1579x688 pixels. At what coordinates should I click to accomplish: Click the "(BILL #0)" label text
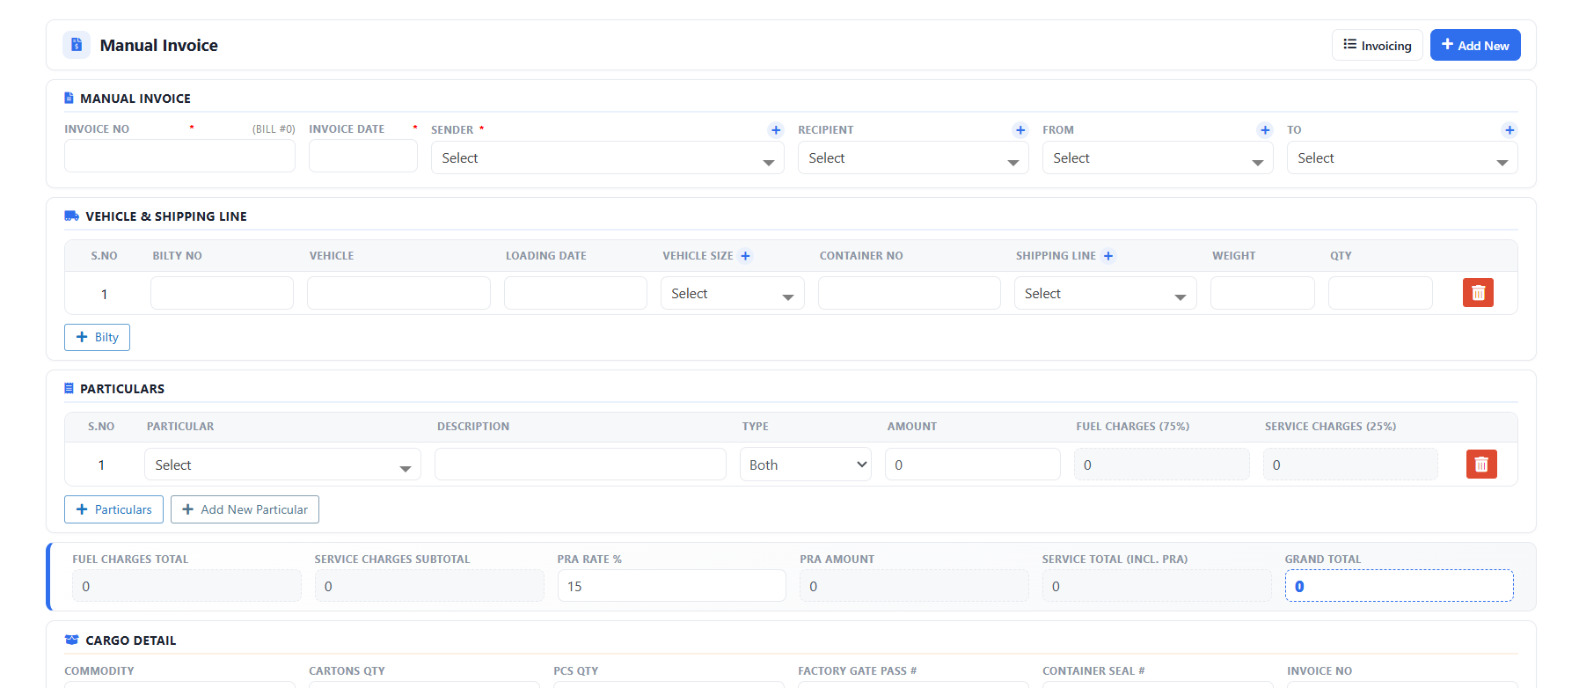click(274, 129)
